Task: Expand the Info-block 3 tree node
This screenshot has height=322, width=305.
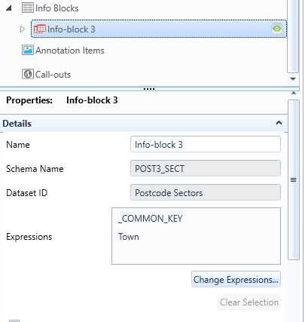Action: pyautogui.click(x=22, y=29)
